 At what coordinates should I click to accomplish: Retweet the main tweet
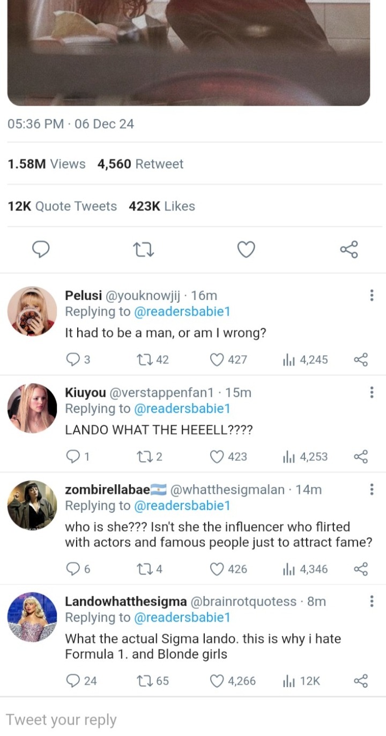click(x=144, y=250)
